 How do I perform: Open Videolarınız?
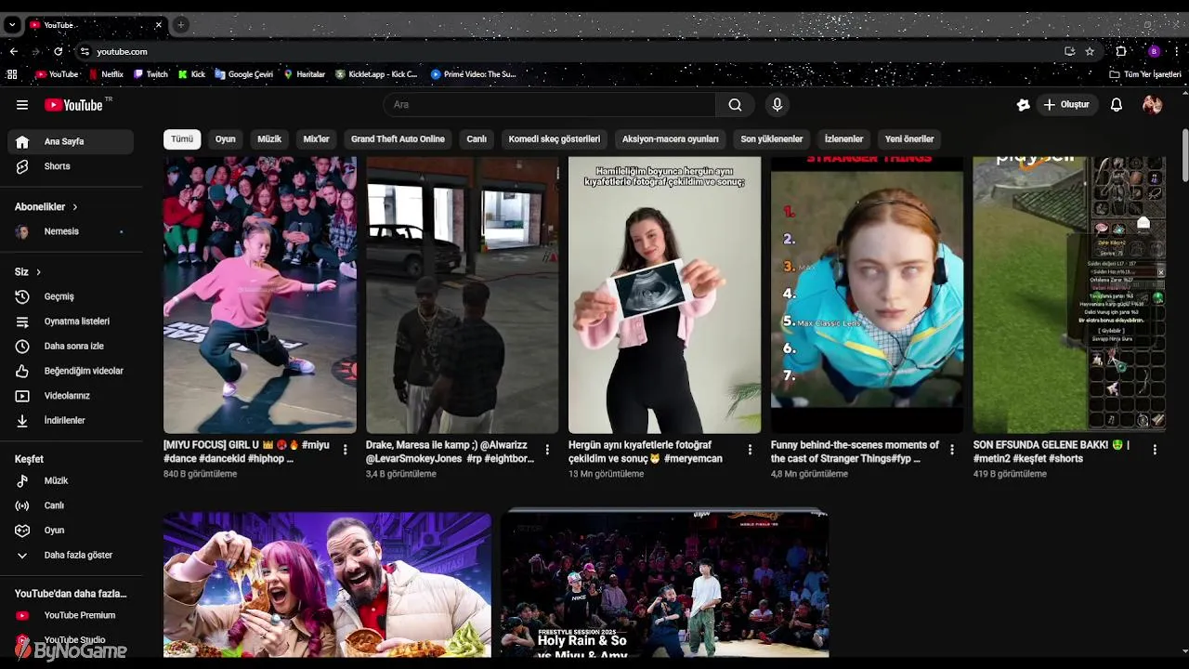pos(71,396)
